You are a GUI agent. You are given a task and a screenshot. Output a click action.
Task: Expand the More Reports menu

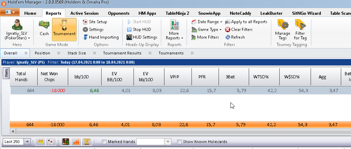(174, 30)
